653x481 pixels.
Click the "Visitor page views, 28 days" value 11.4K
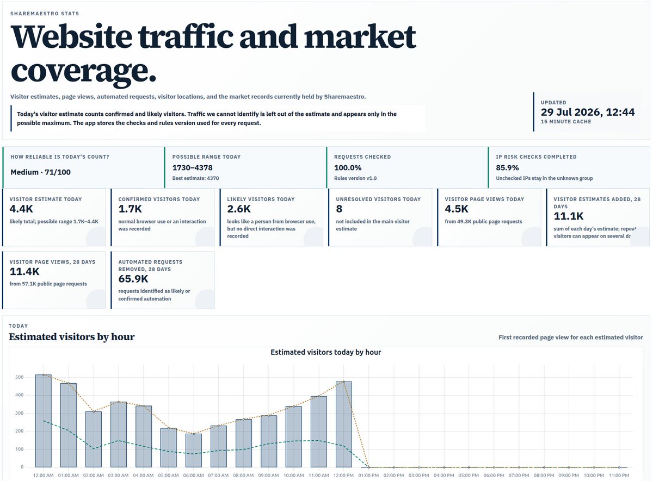point(24,272)
